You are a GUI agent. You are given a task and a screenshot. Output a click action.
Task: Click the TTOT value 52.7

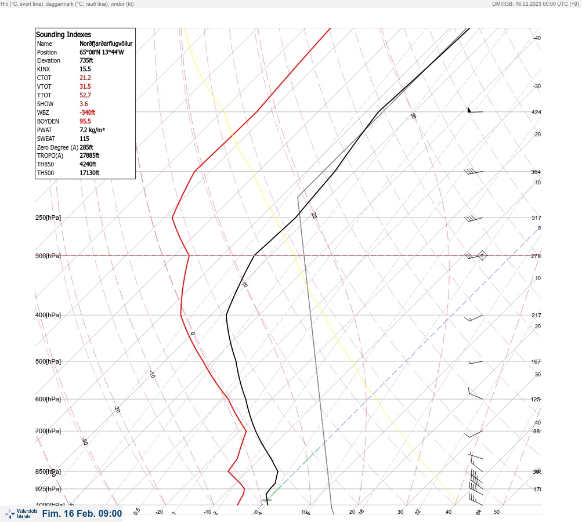(x=85, y=95)
